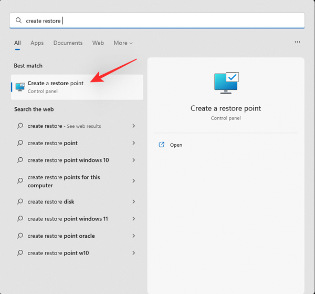
Task: Click the Open external-link icon
Action: (162, 145)
